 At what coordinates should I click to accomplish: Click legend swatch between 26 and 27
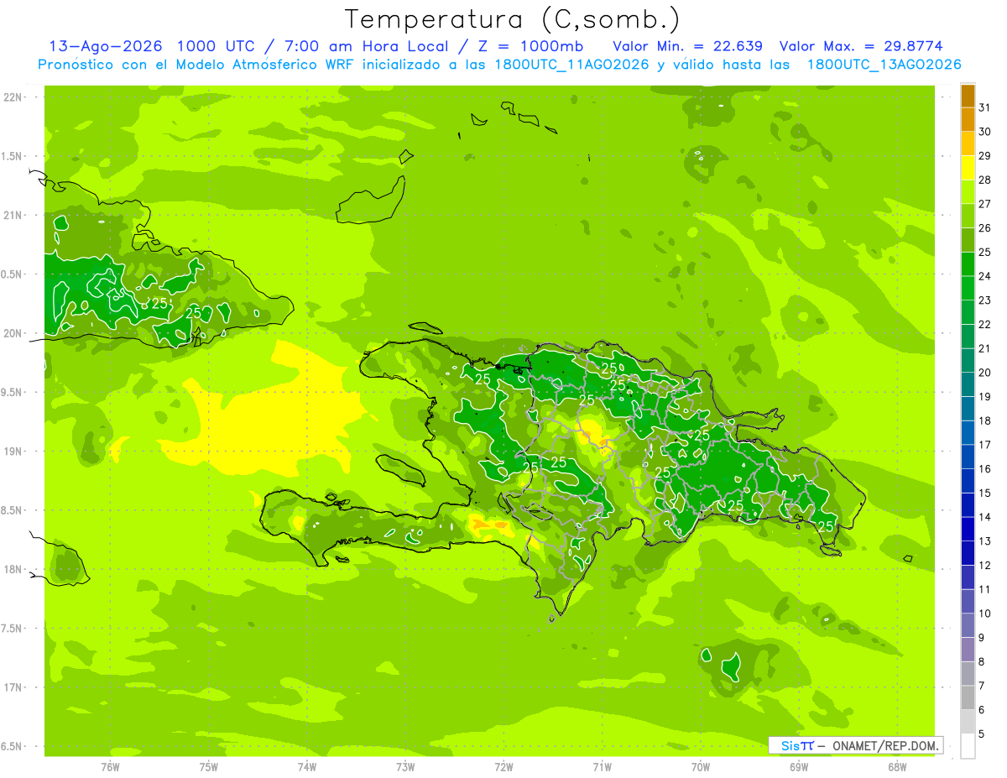[x=968, y=216]
